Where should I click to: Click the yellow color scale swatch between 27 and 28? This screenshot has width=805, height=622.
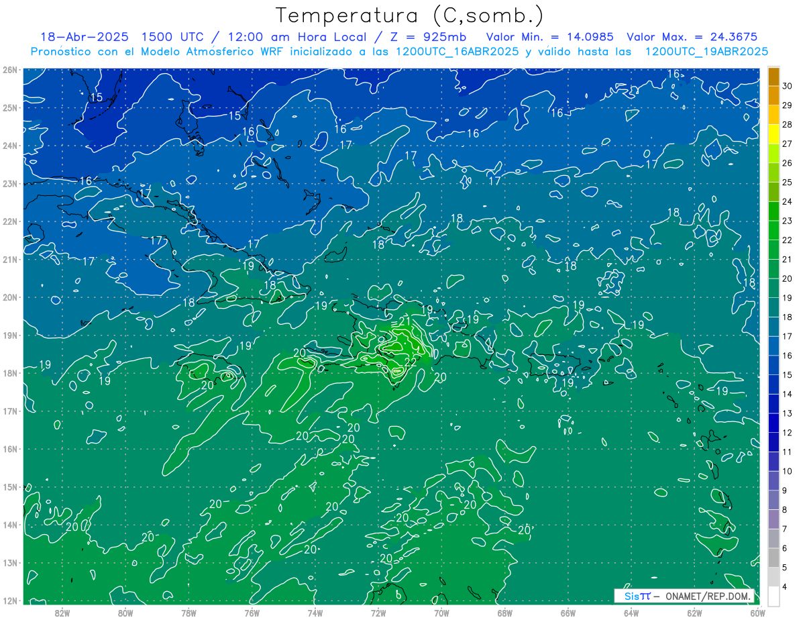pos(773,134)
